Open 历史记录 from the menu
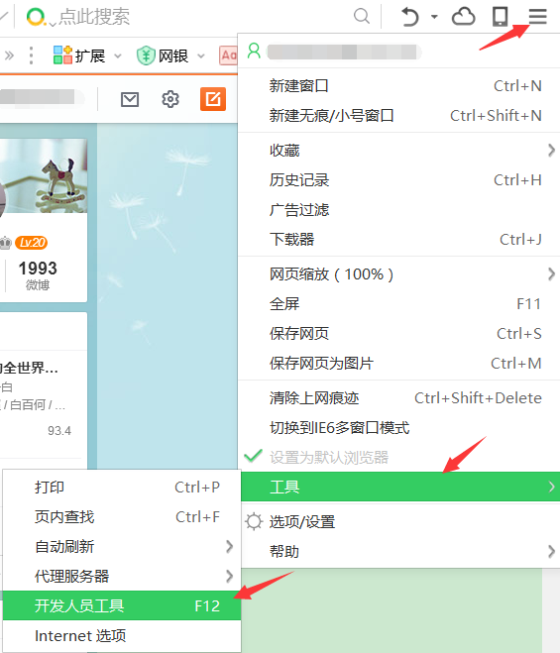Screen dimensions: 560x653 (x=400, y=180)
